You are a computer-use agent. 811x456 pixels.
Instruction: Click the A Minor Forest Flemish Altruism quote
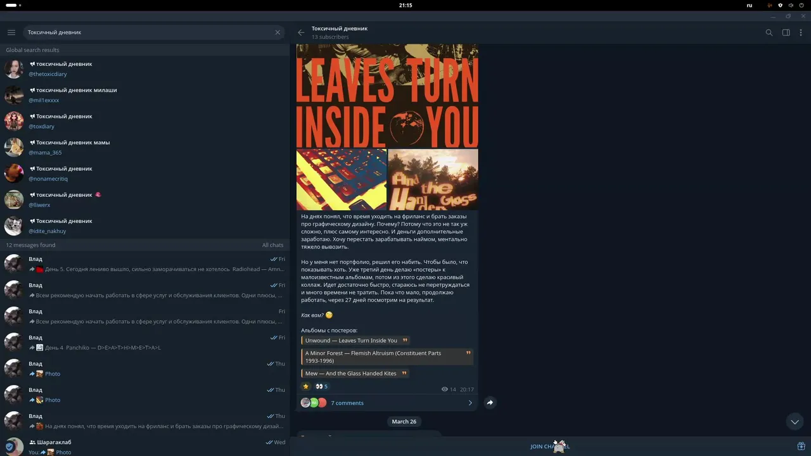387,357
